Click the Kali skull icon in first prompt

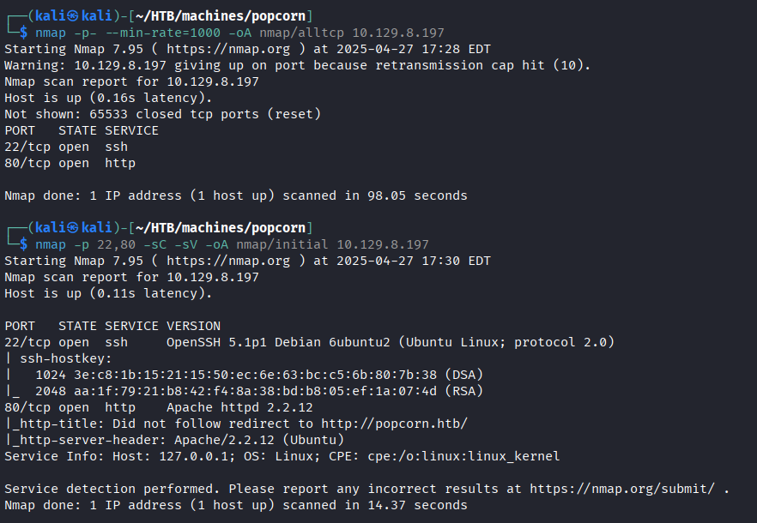tap(72, 16)
